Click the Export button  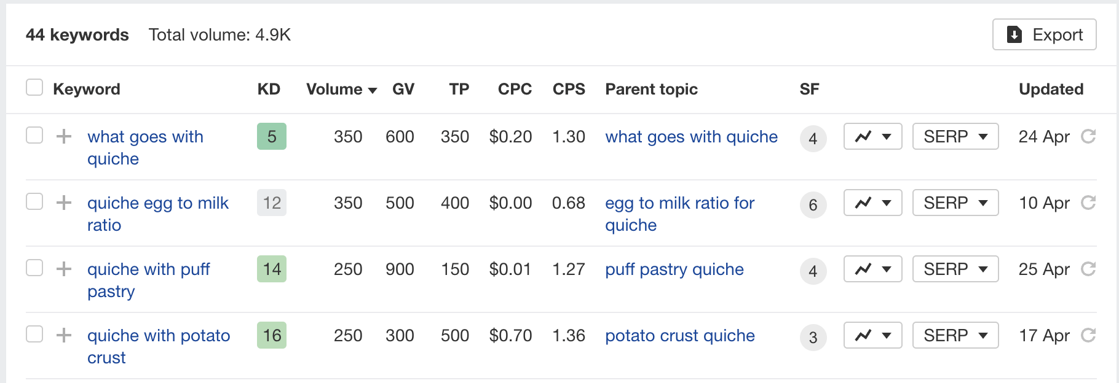[1044, 34]
